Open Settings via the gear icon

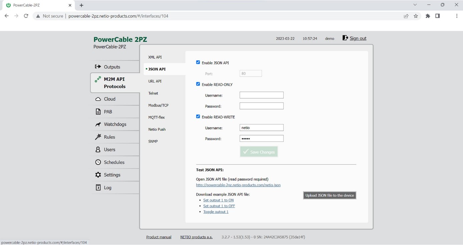tap(98, 175)
